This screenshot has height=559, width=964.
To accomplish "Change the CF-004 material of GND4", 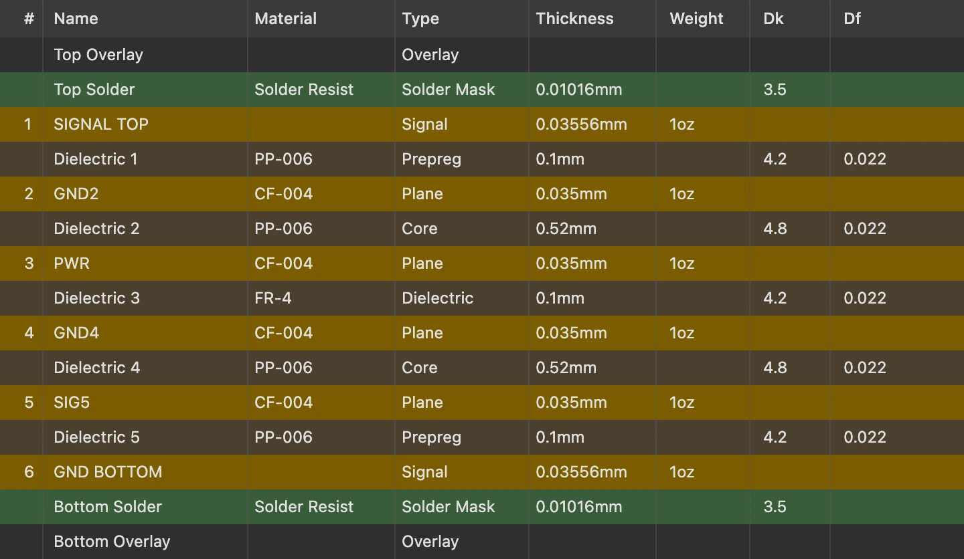I will coord(283,333).
